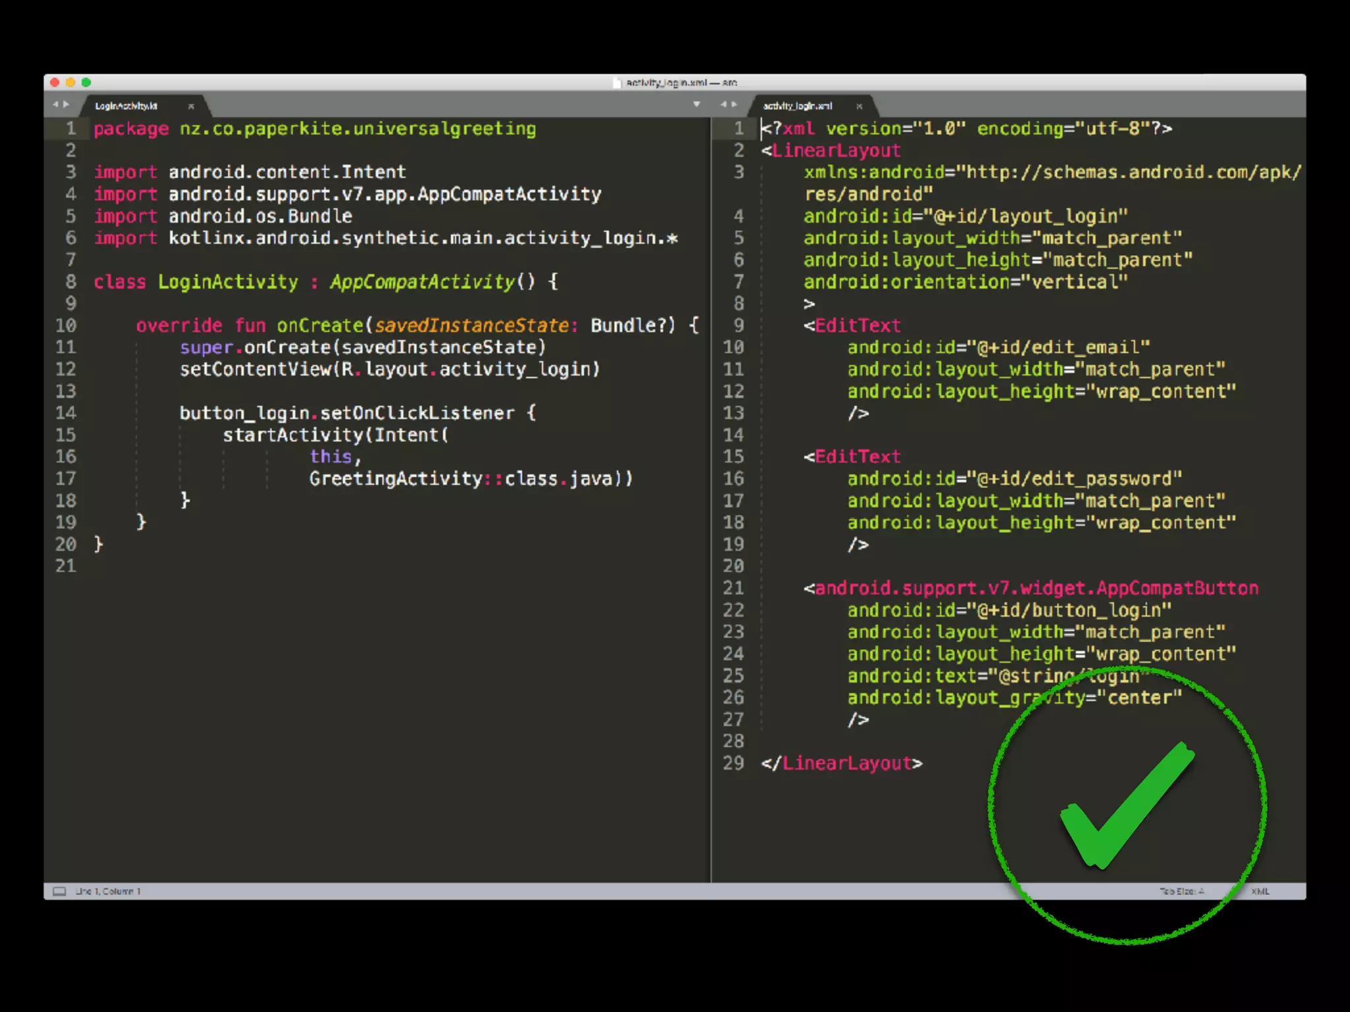1350x1012 pixels.
Task: Open the XML syntax selector
Action: [x=1260, y=891]
